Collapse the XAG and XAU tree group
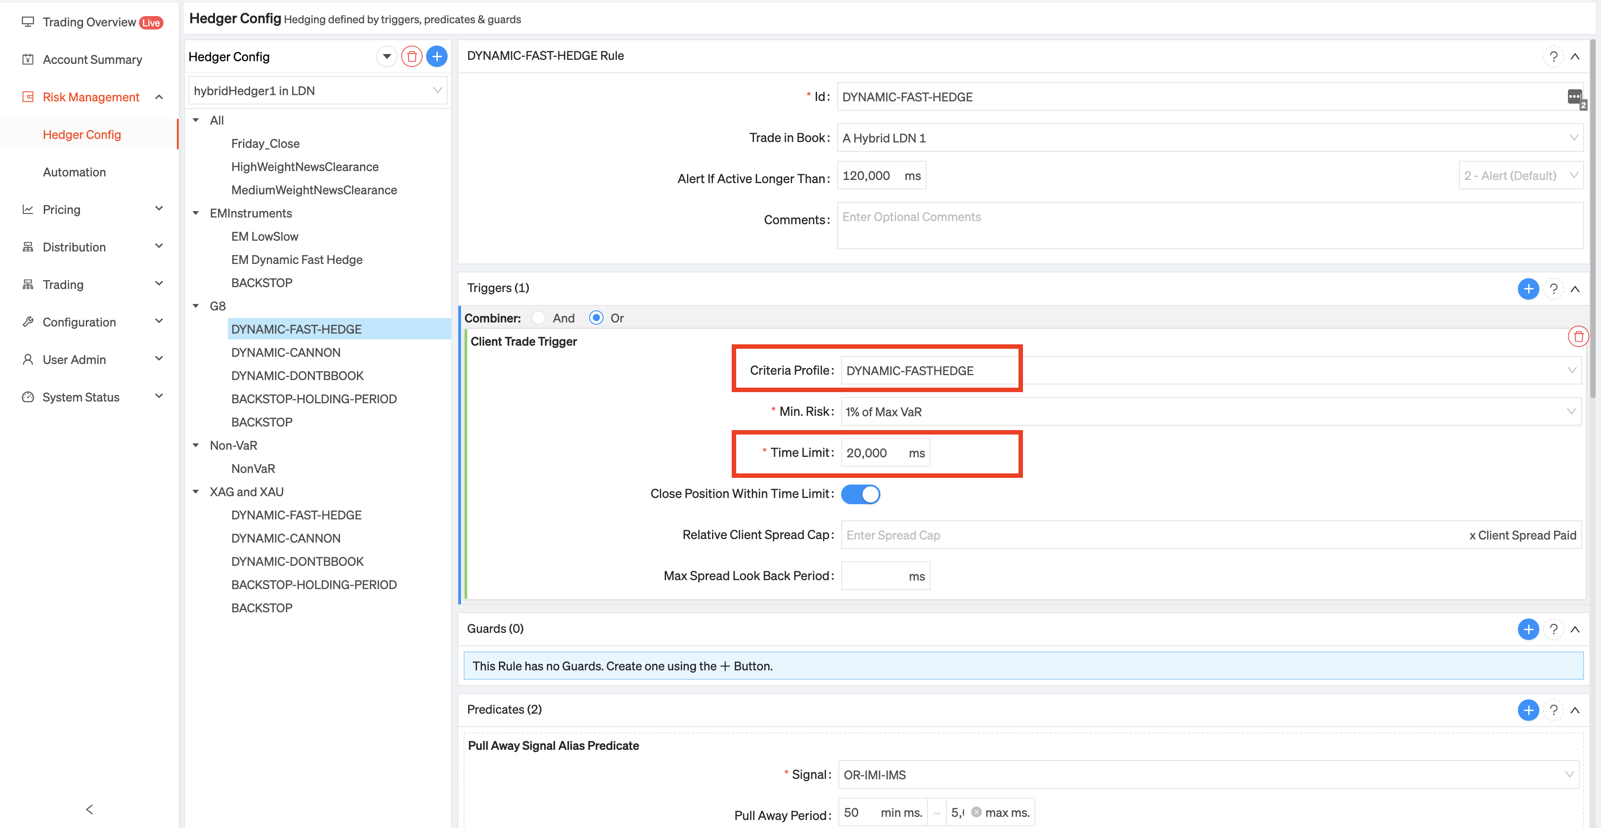Image resolution: width=1601 pixels, height=828 pixels. [196, 492]
